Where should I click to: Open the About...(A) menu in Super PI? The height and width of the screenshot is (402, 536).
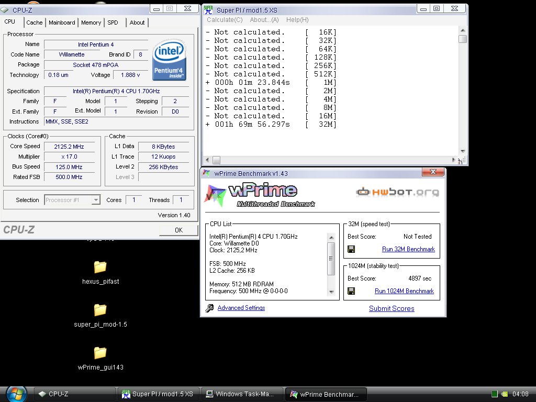click(264, 20)
